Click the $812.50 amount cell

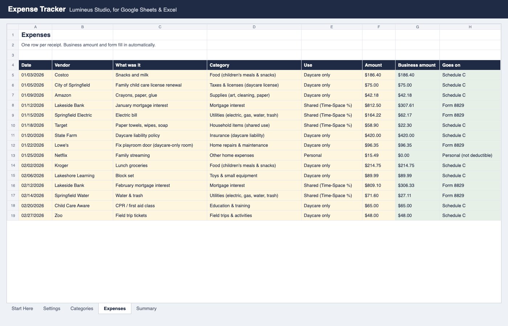379,105
